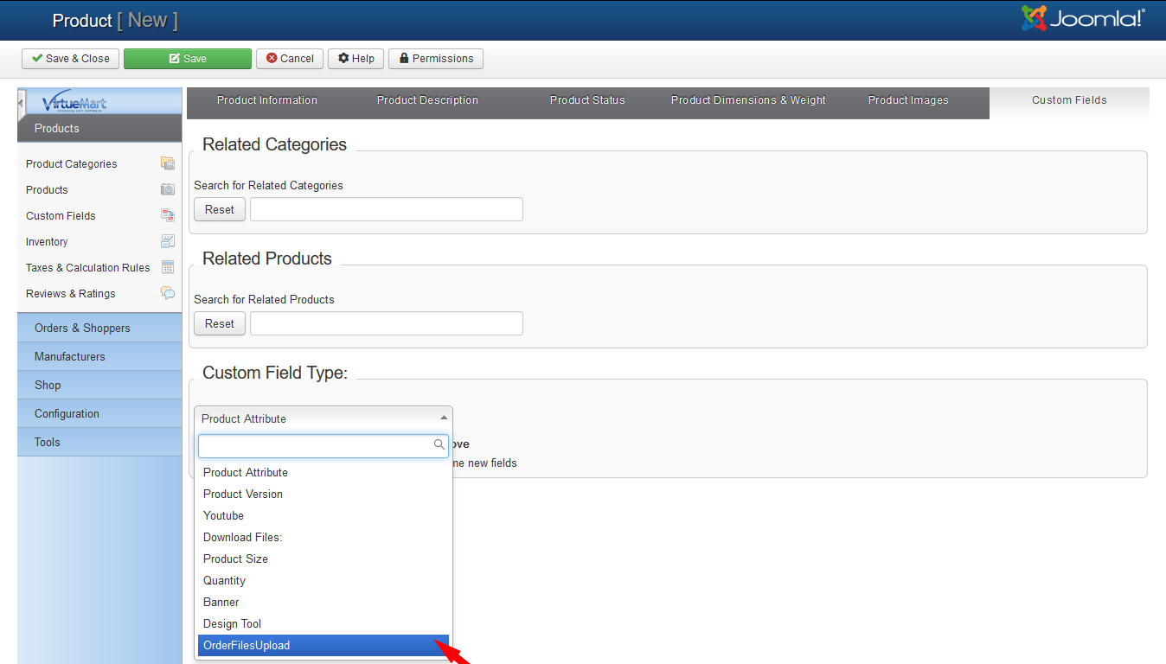Collapse the sidebar using the left arrow

[22, 104]
